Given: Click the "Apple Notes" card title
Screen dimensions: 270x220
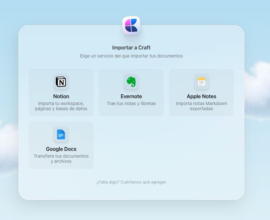Looking at the screenshot, I should click(x=202, y=96).
